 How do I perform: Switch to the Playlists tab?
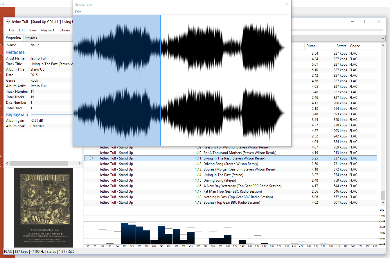(x=30, y=38)
